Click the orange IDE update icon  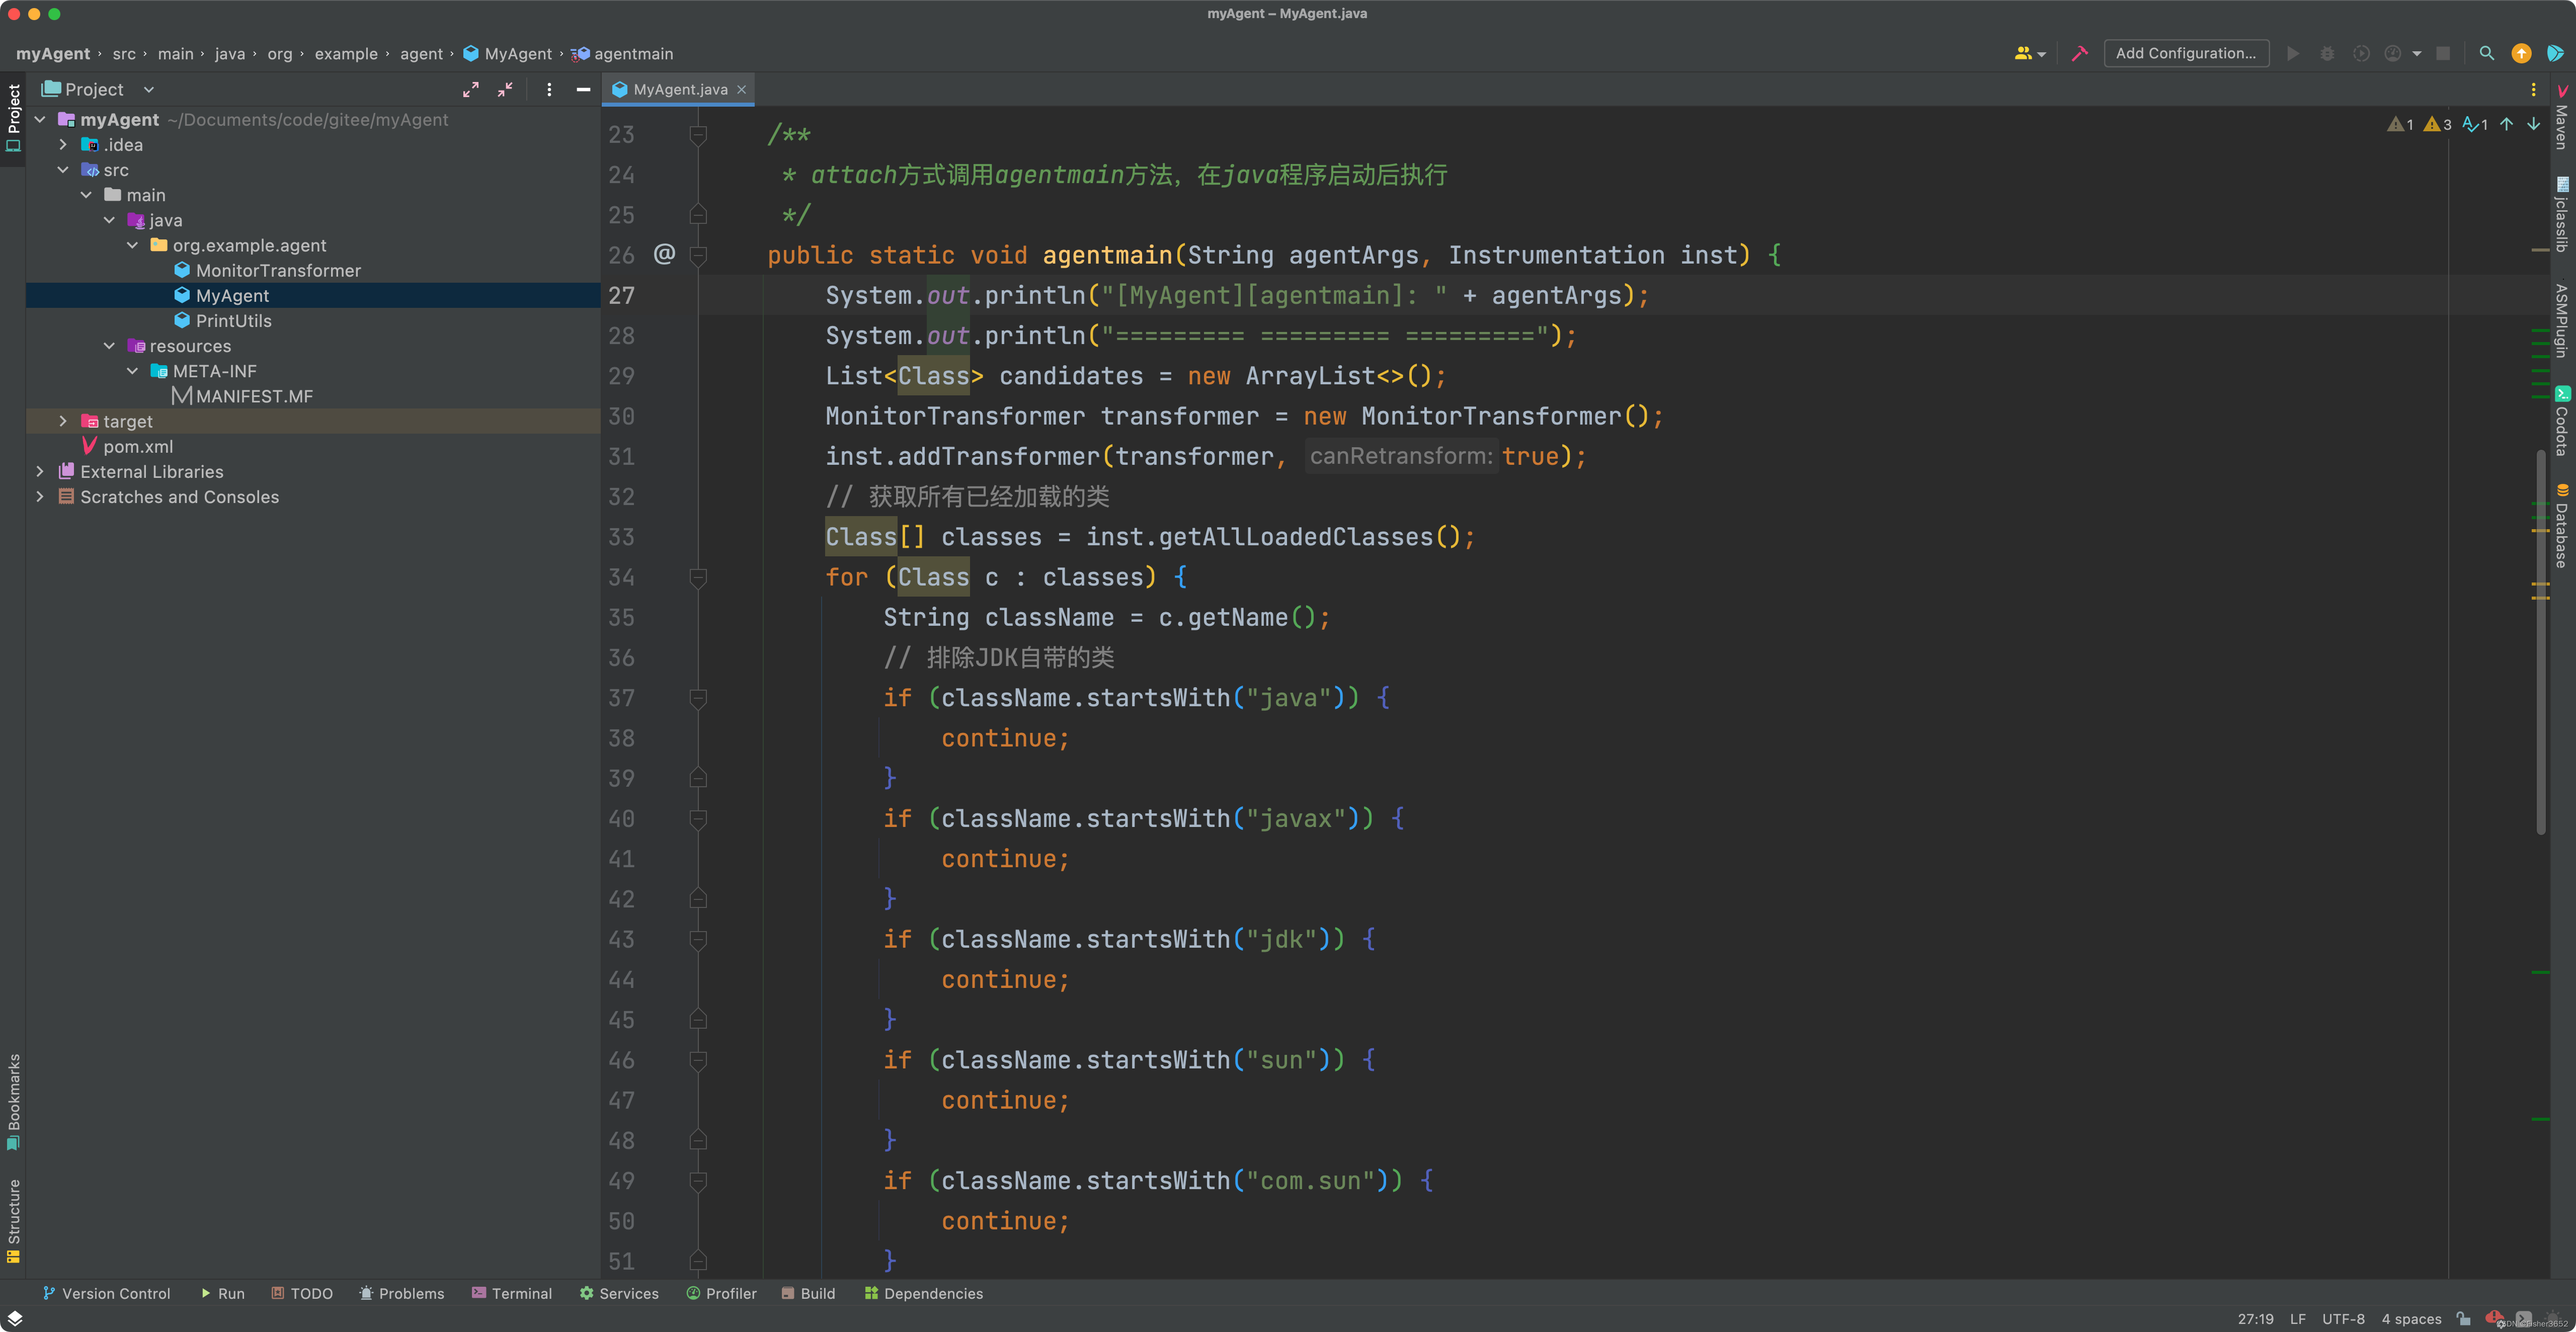pos(2521,54)
